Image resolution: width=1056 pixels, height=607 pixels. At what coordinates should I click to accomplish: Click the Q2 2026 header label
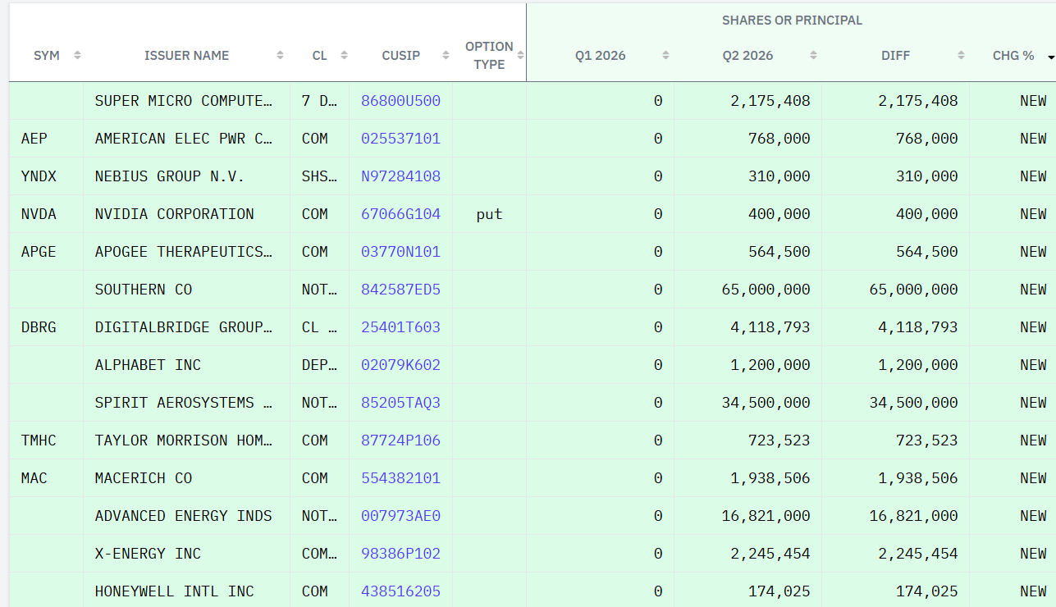pos(747,56)
